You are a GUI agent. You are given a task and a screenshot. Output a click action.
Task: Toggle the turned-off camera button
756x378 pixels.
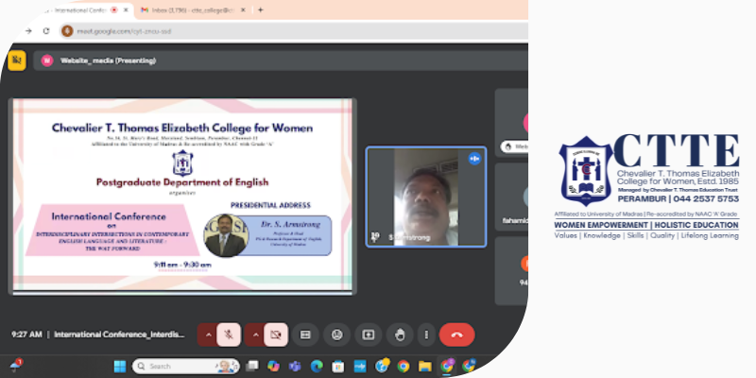click(x=276, y=335)
